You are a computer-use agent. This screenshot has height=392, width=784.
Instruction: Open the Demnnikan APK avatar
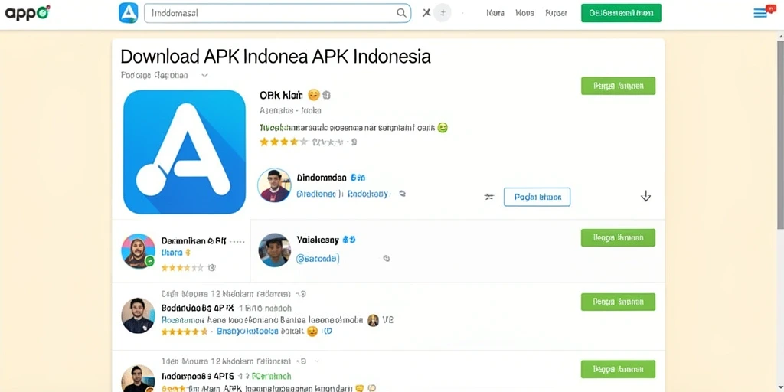tap(138, 251)
